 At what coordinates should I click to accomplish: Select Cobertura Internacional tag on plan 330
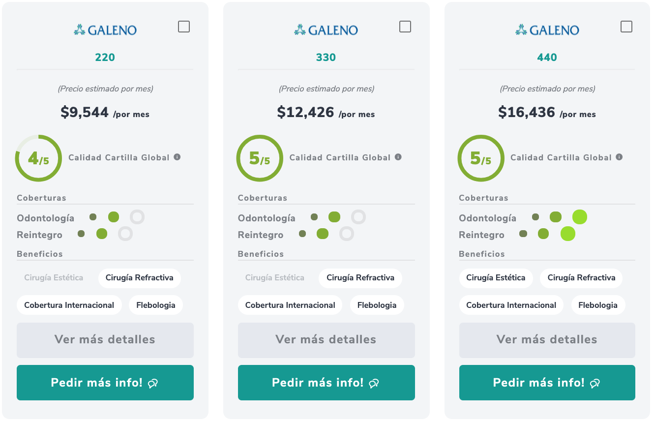tap(290, 305)
